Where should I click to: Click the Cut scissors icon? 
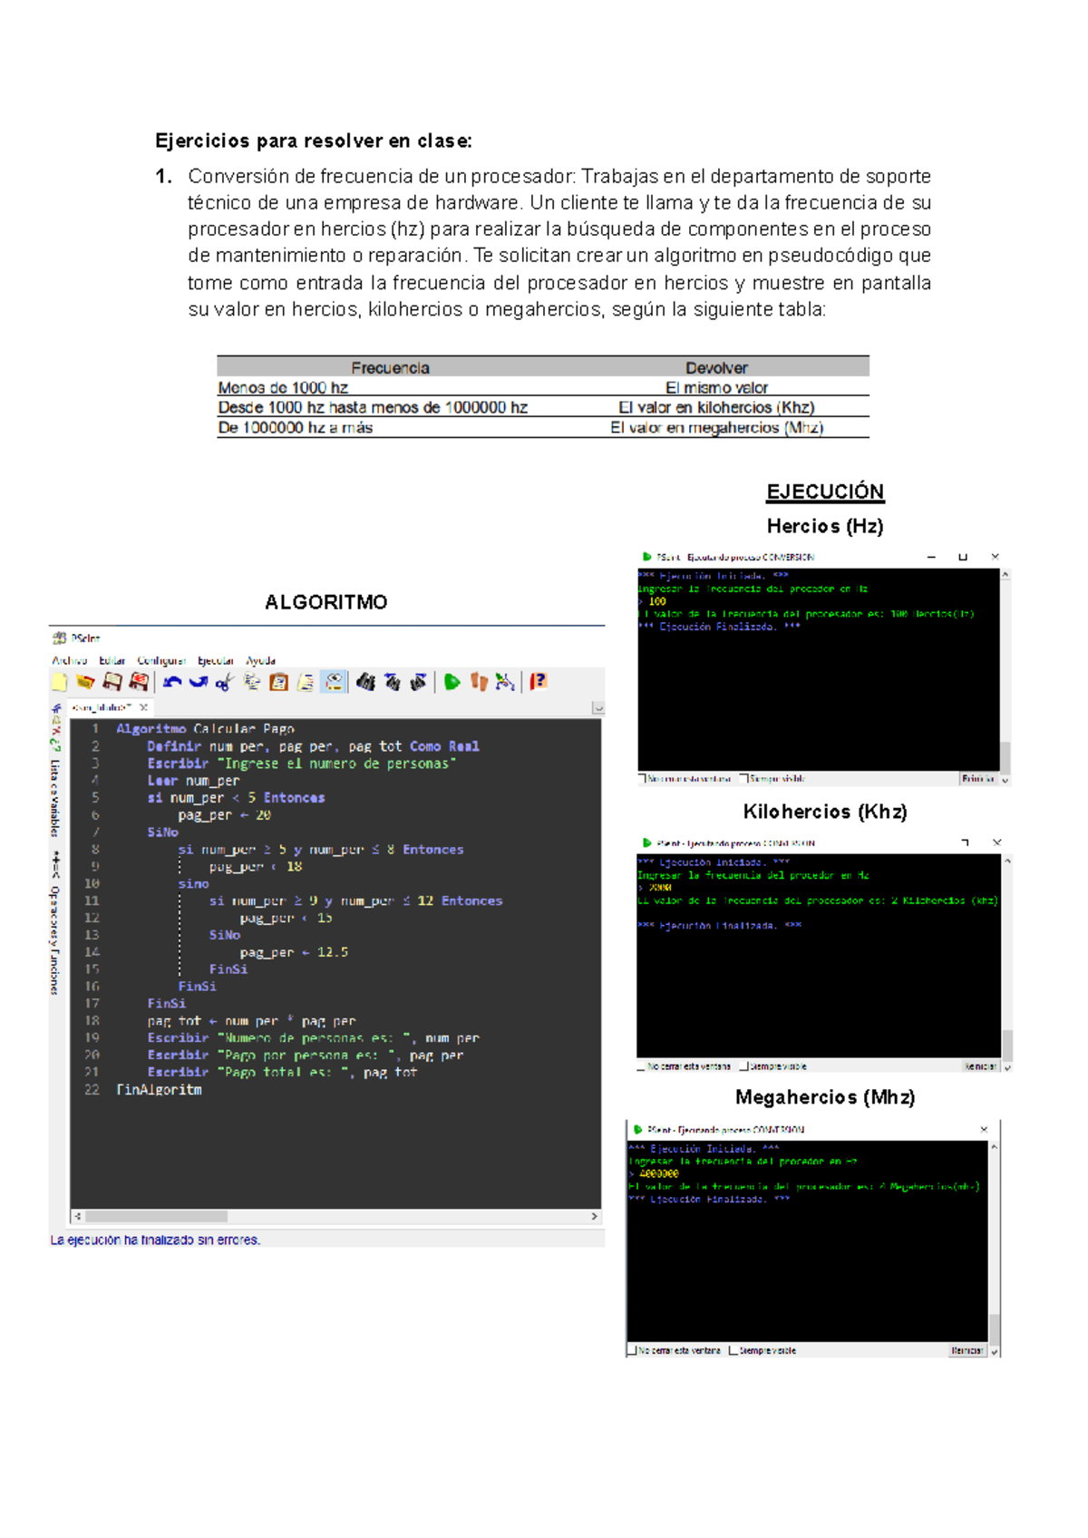224,682
